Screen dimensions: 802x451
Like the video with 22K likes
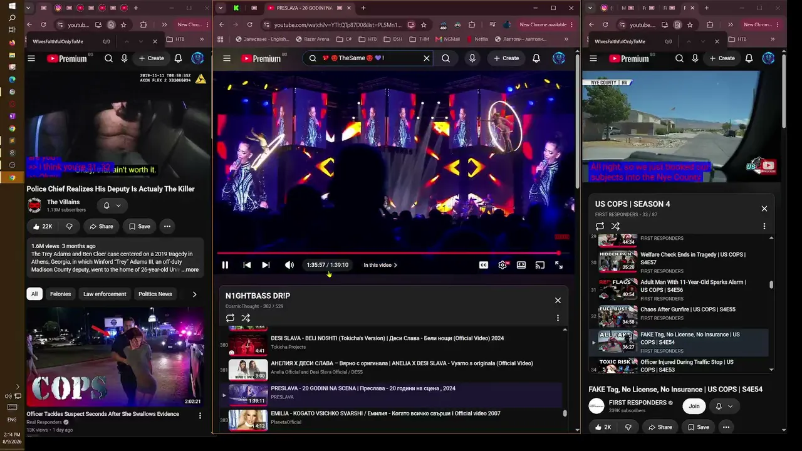(43, 226)
